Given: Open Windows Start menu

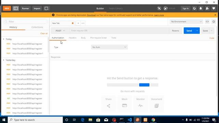Looking at the screenshot, I should point(4,120).
